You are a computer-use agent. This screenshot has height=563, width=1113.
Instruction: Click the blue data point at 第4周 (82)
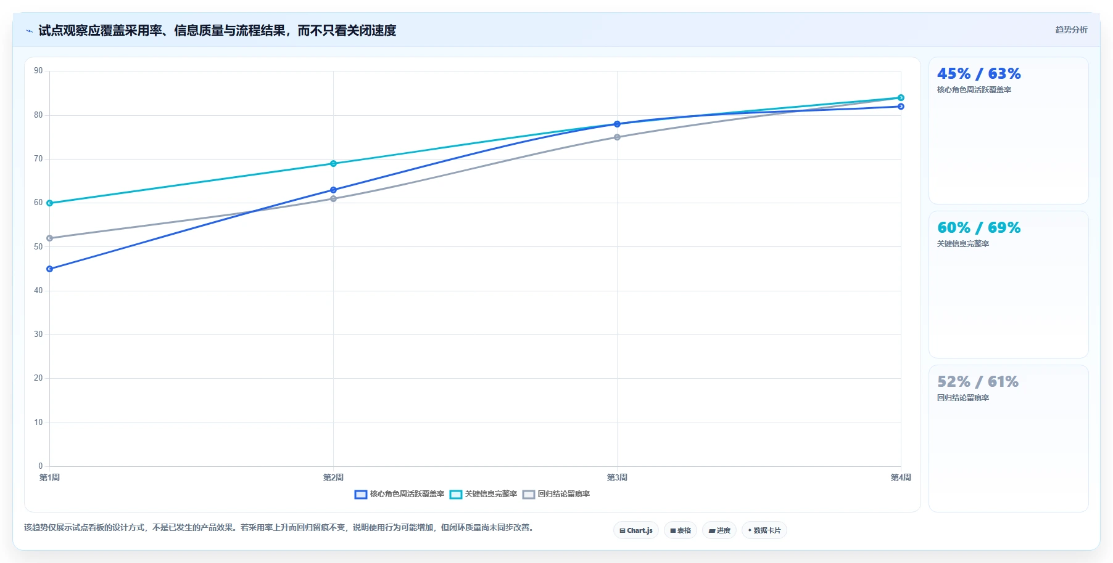point(901,107)
